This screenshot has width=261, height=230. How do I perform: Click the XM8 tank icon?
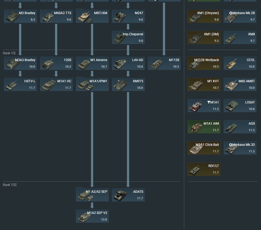231,39
